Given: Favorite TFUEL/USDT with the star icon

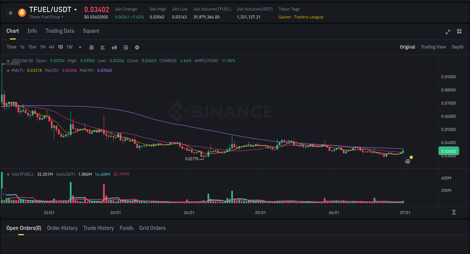Looking at the screenshot, I should point(11,12).
